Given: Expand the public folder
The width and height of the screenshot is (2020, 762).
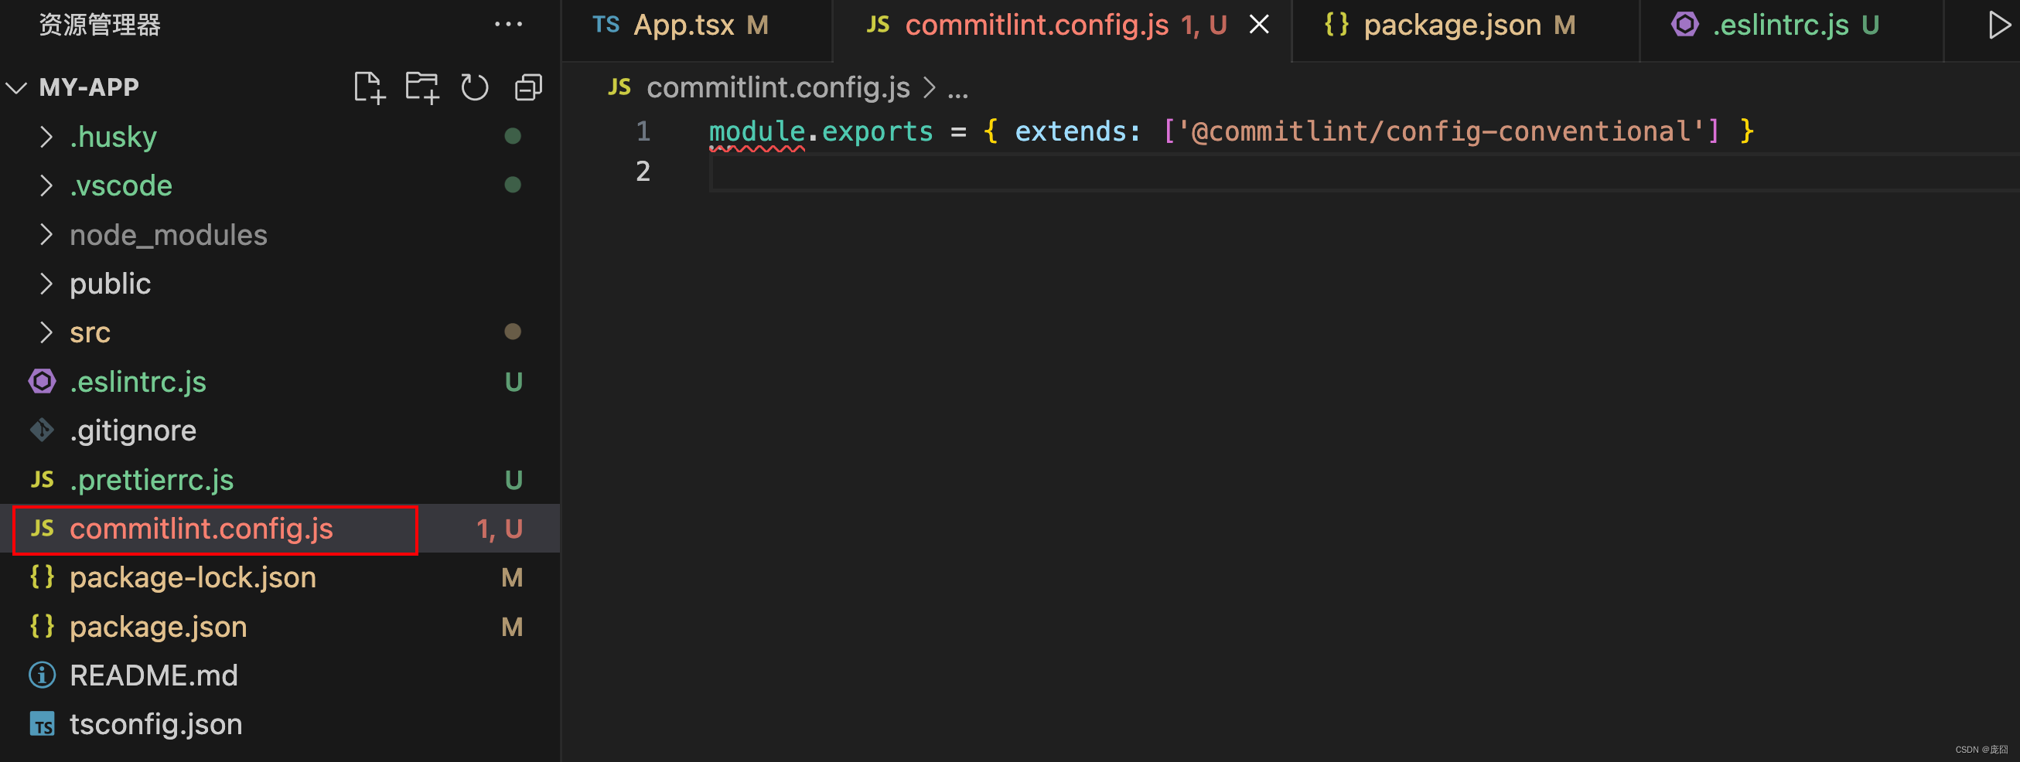Looking at the screenshot, I should pos(46,283).
